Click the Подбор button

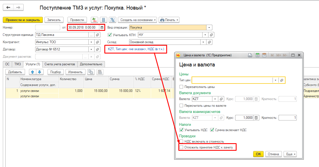[55, 72]
